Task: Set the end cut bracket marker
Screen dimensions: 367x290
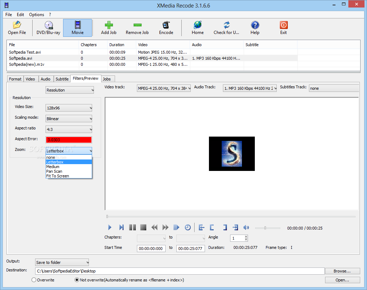Action: [x=225, y=227]
